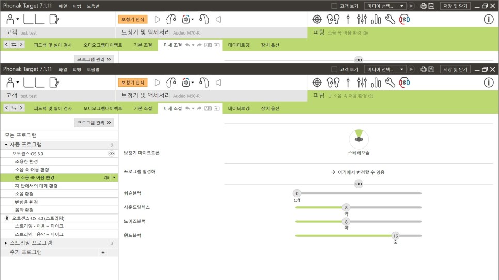Toggle 고객 보기 checkbox in M90-R window
Viewport: 499px width, 280px height.
[x=334, y=69]
